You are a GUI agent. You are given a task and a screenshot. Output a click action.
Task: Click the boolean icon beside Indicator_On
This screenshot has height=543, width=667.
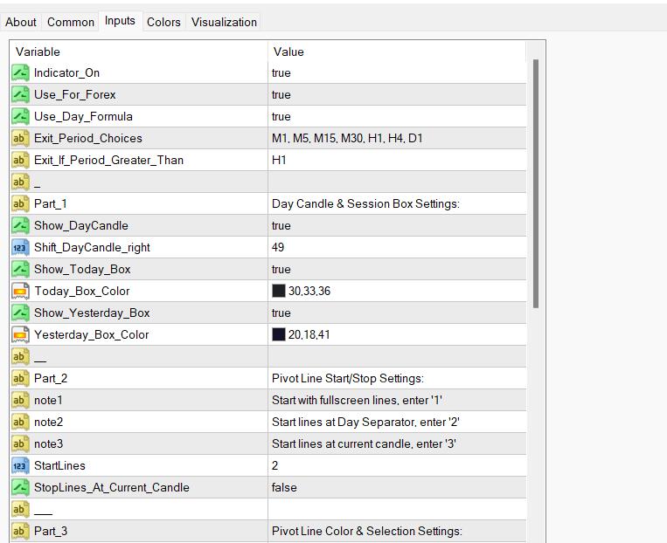[20, 72]
